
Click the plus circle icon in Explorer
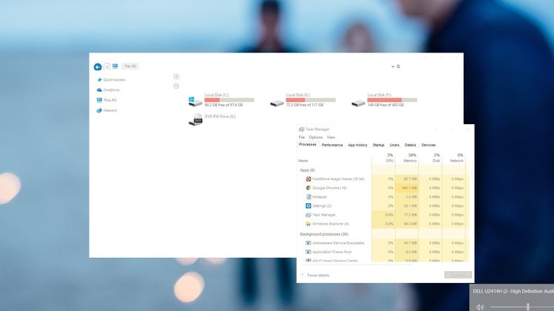[176, 76]
